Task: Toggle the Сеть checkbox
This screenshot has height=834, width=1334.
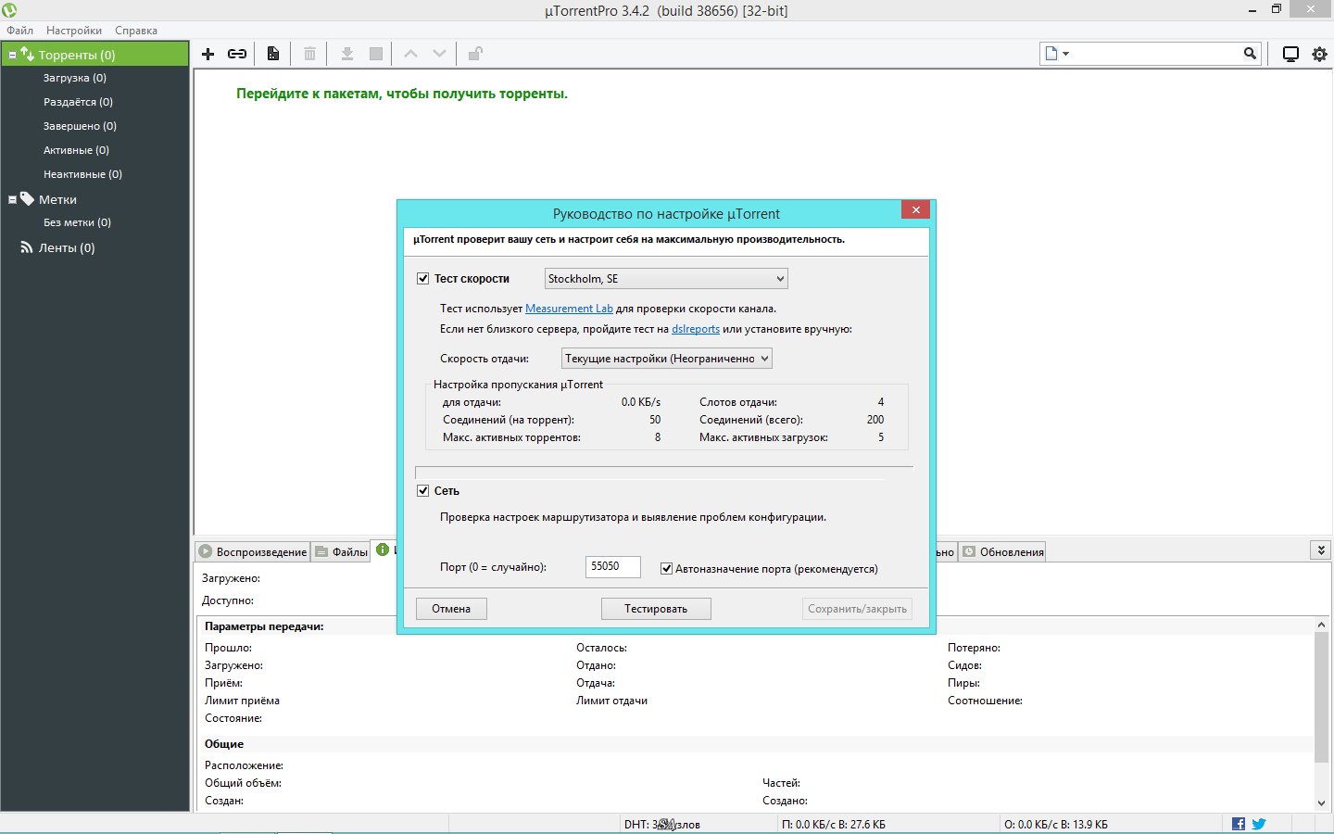Action: 422,490
